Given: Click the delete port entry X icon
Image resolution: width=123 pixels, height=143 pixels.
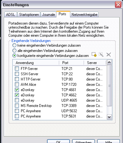Looking at the screenshot, I should click(x=108, y=55).
